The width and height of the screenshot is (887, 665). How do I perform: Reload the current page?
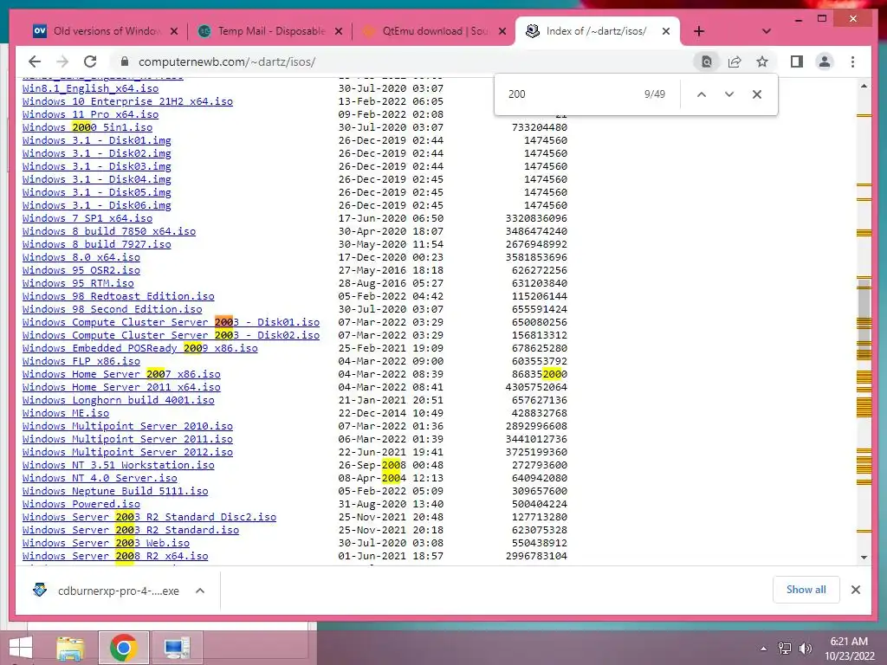tap(90, 61)
